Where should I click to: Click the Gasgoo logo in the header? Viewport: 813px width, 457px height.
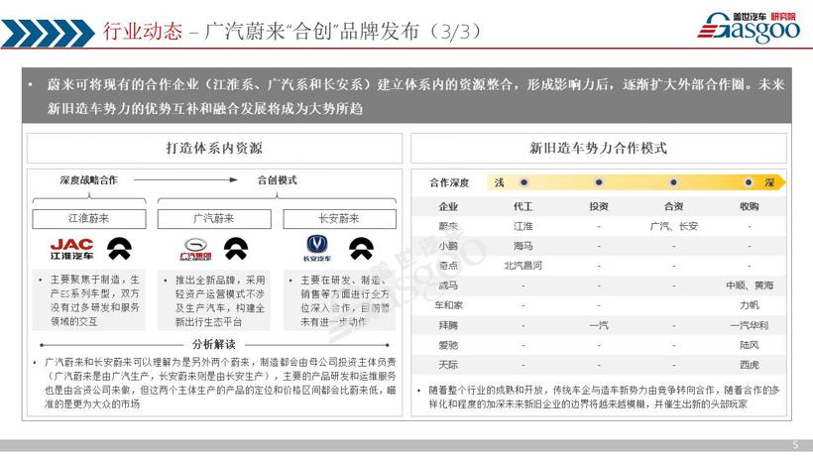click(x=748, y=27)
